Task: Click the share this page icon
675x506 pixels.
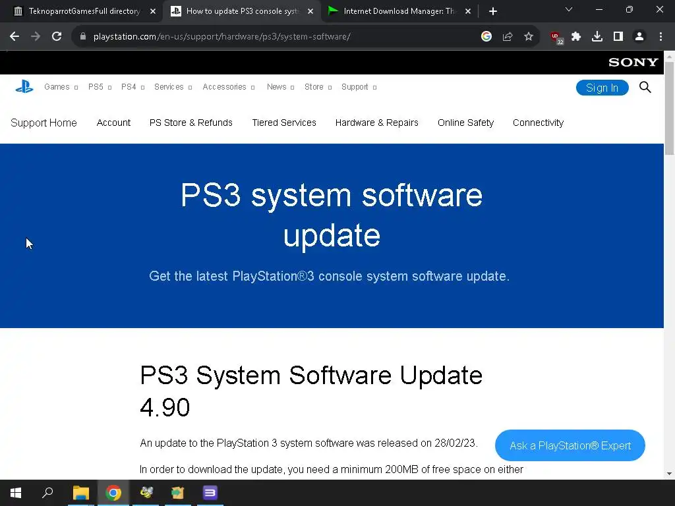Action: 508,37
